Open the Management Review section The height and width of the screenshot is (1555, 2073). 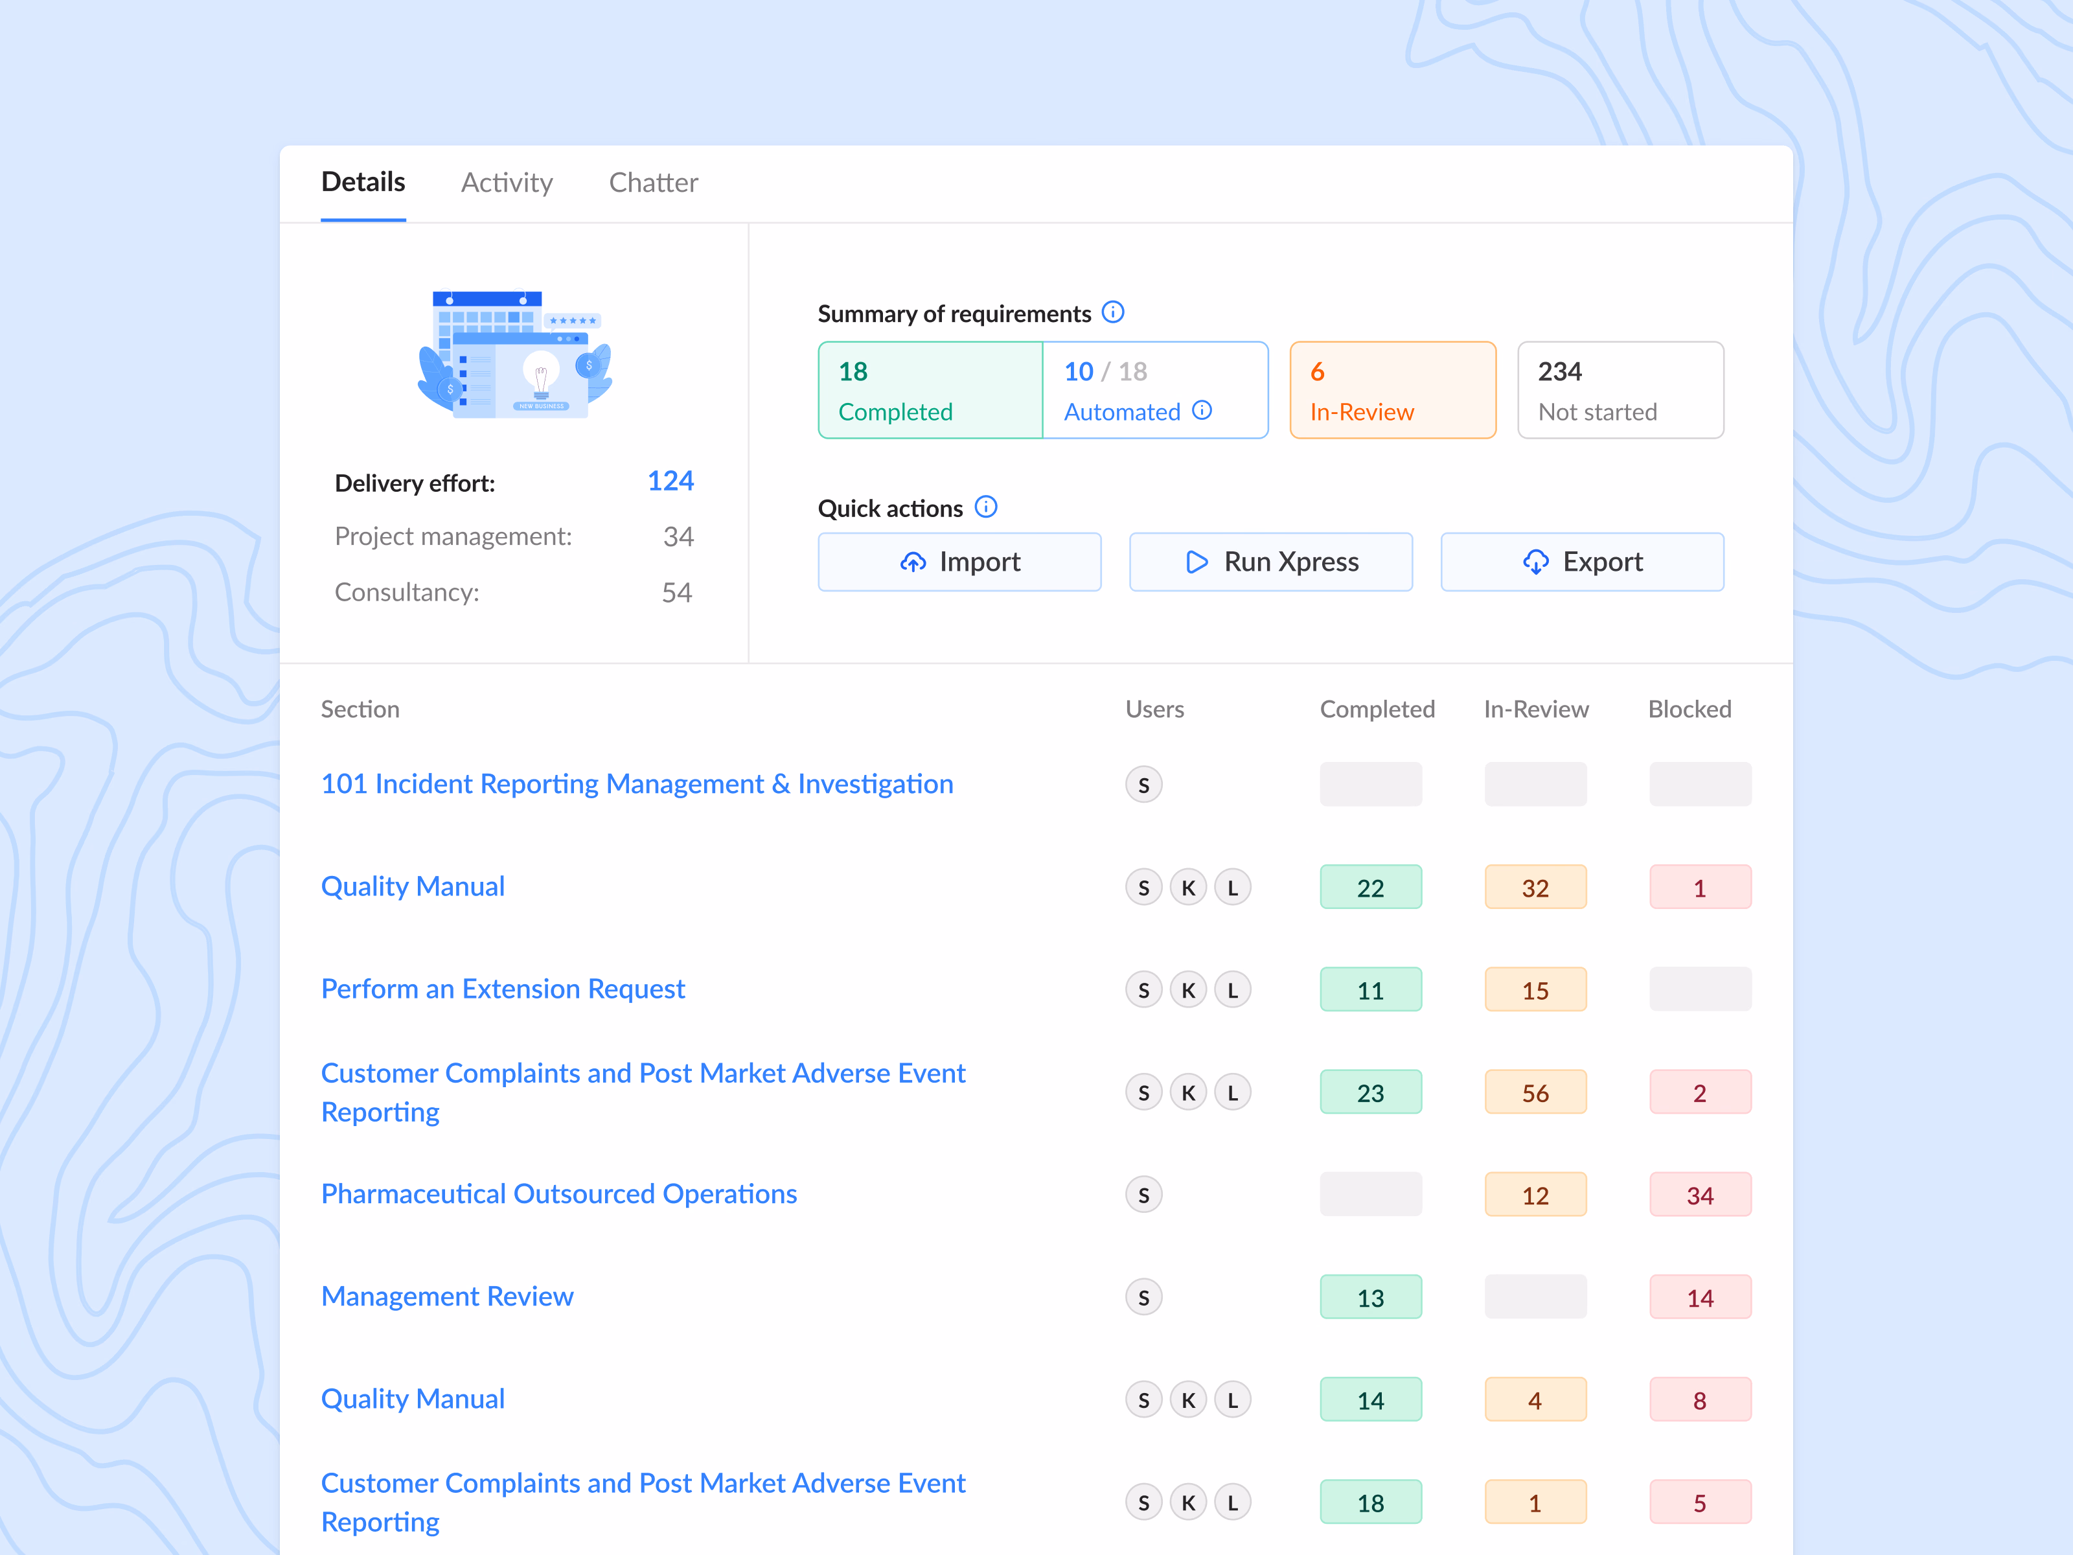coord(447,1296)
